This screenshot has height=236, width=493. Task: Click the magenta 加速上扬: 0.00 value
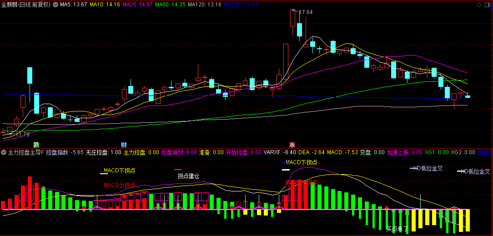405,153
